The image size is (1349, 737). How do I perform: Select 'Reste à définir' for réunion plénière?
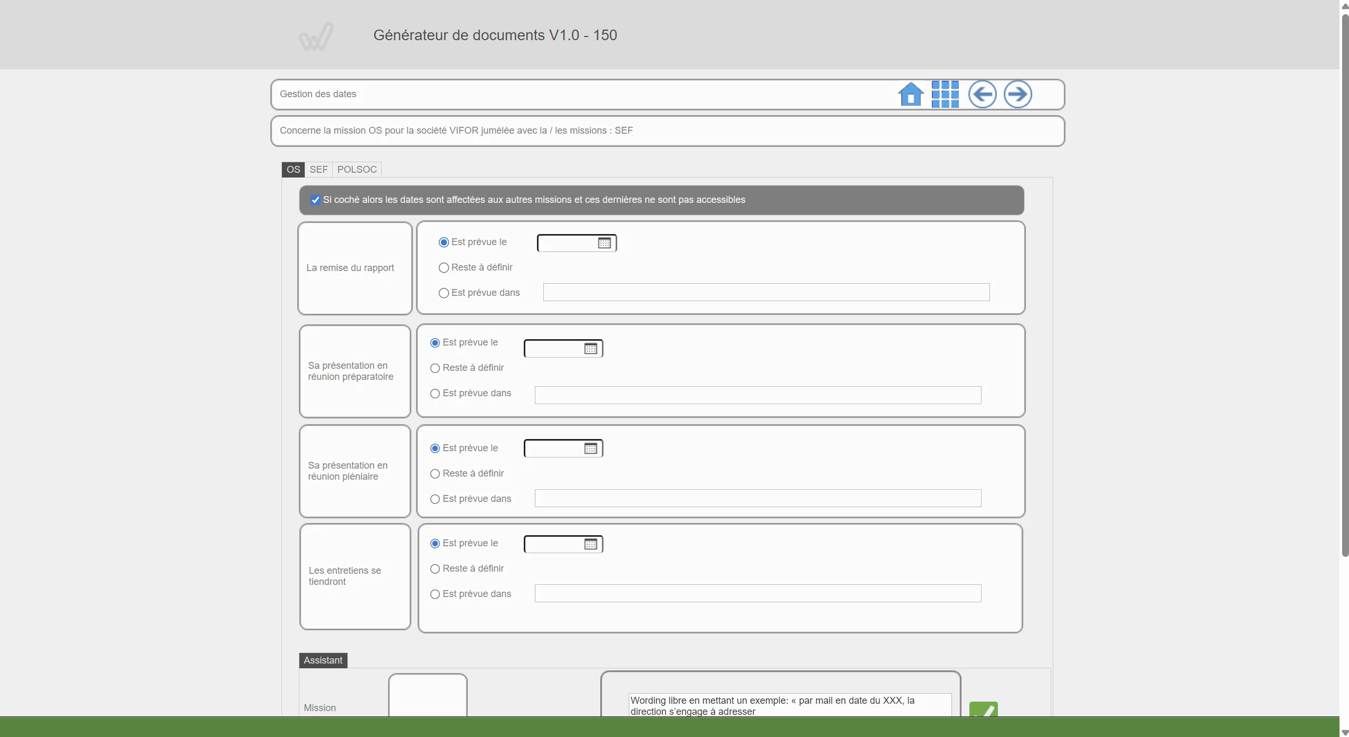(435, 474)
